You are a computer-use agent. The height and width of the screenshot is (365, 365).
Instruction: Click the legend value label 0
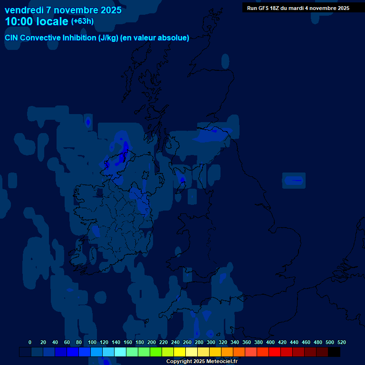coord(30,342)
